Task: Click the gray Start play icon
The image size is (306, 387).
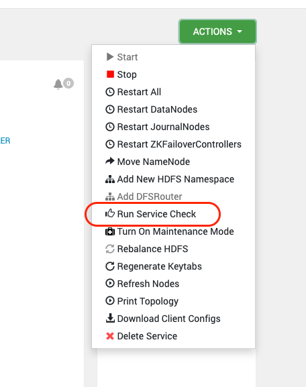Action: [x=110, y=57]
